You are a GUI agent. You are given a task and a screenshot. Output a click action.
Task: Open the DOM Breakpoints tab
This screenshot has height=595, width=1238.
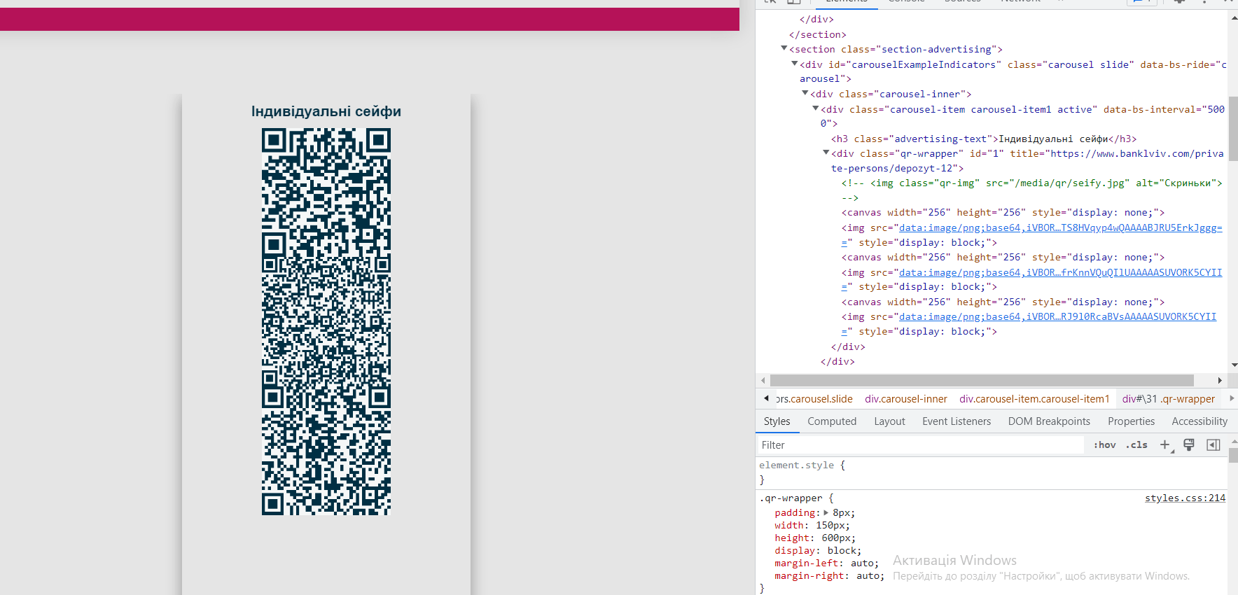point(1049,421)
